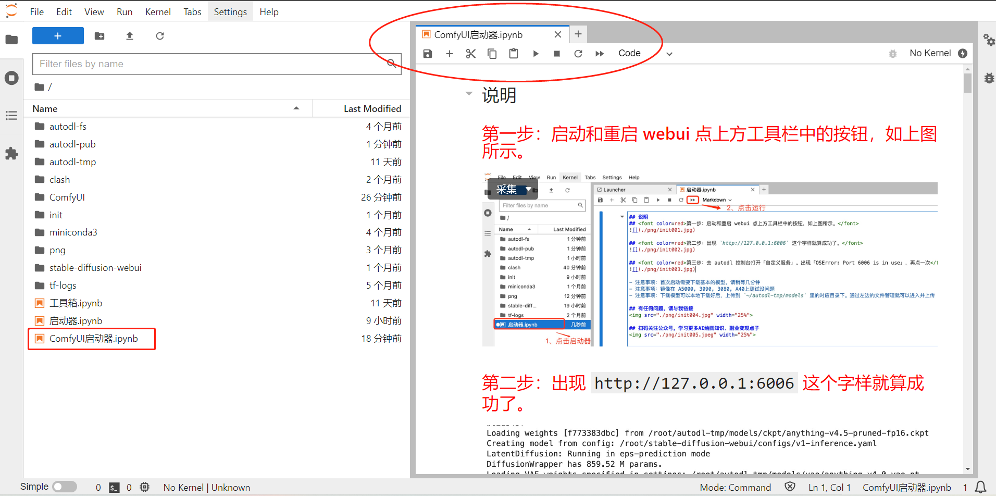
Task: Toggle Simple interface mode switch
Action: coord(65,487)
